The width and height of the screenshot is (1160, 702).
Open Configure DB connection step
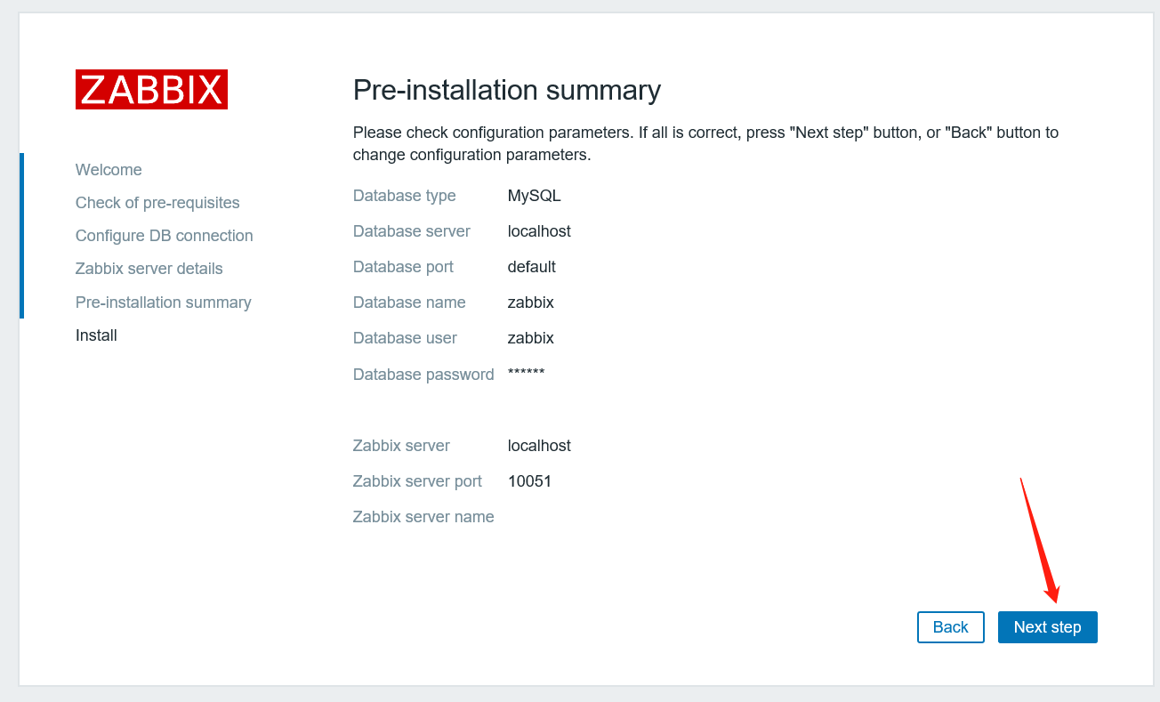click(164, 236)
